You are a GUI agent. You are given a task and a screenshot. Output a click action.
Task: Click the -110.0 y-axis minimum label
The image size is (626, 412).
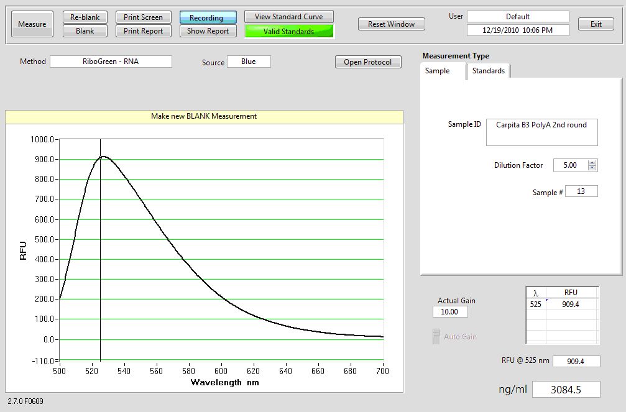point(43,361)
